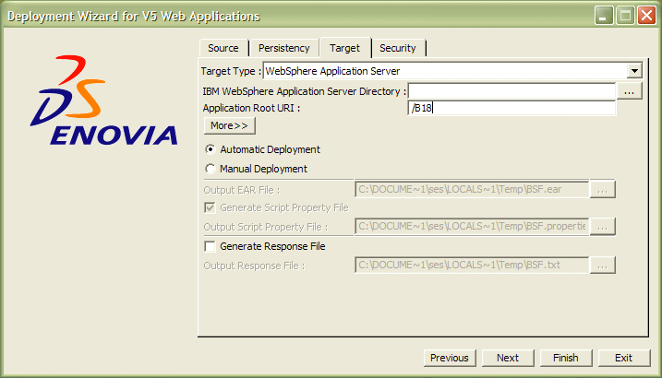Viewport: 662px width, 378px height.
Task: Click the Output Script Property File label
Action: coord(266,227)
